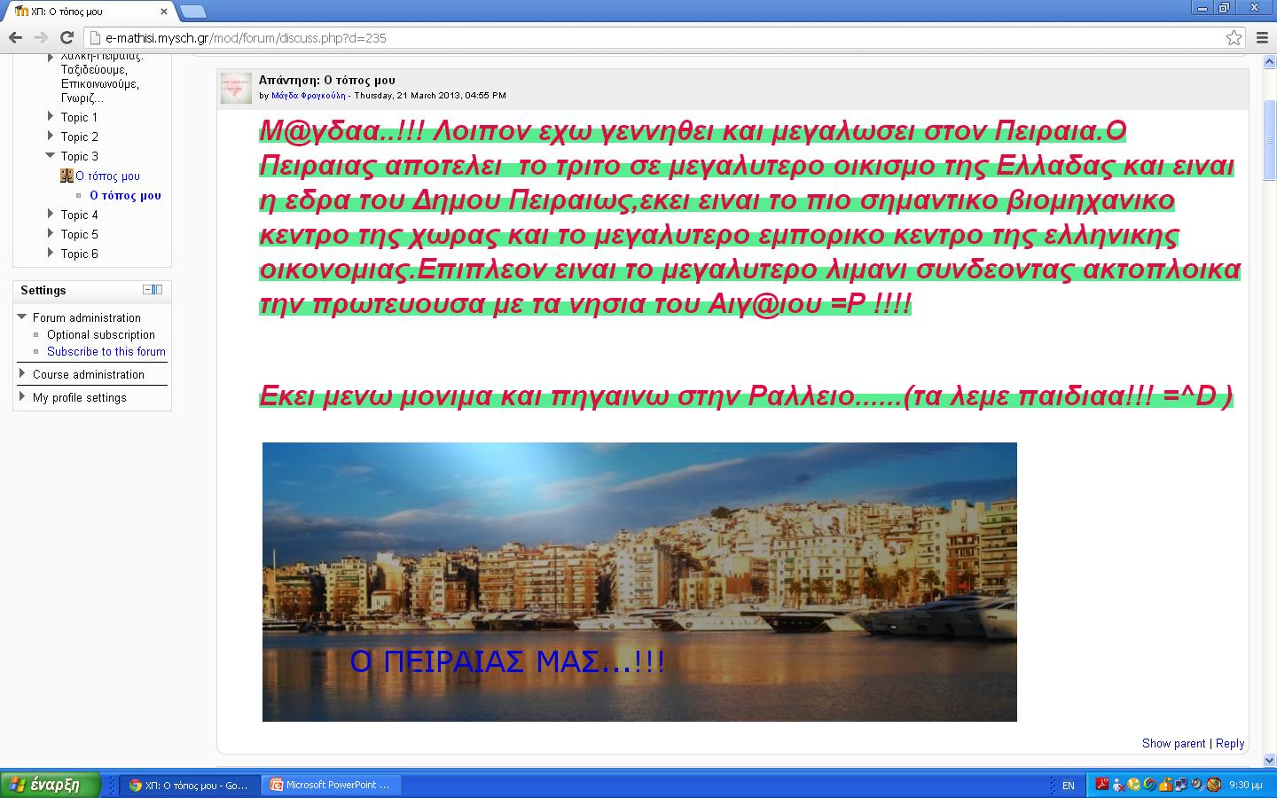The image size is (1277, 798).
Task: Click the messenger user tray icon
Action: pos(1118,785)
